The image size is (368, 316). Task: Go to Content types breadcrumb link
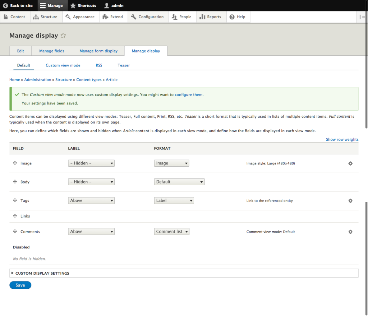(89, 80)
